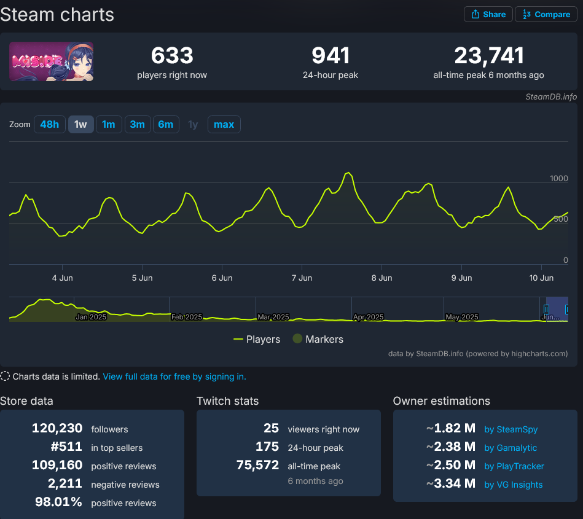Click the 1y zoom option
This screenshot has width=583, height=519.
point(193,124)
